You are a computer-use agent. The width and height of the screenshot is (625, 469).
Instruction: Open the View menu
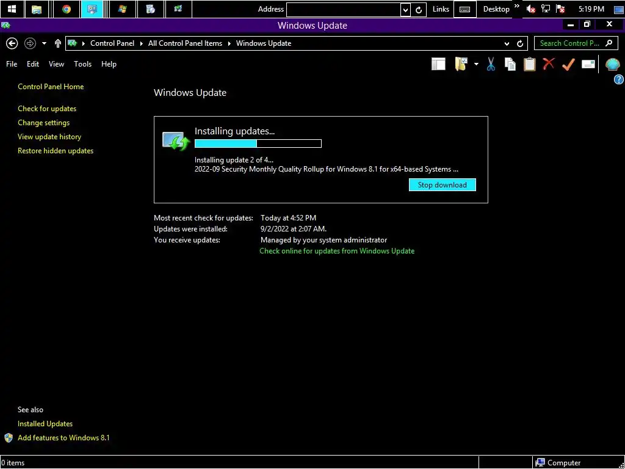[x=56, y=64]
